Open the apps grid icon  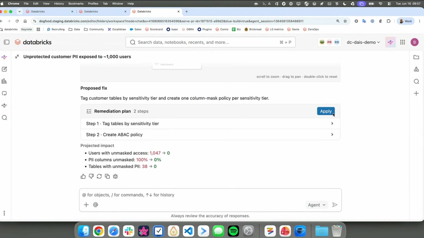(x=403, y=42)
